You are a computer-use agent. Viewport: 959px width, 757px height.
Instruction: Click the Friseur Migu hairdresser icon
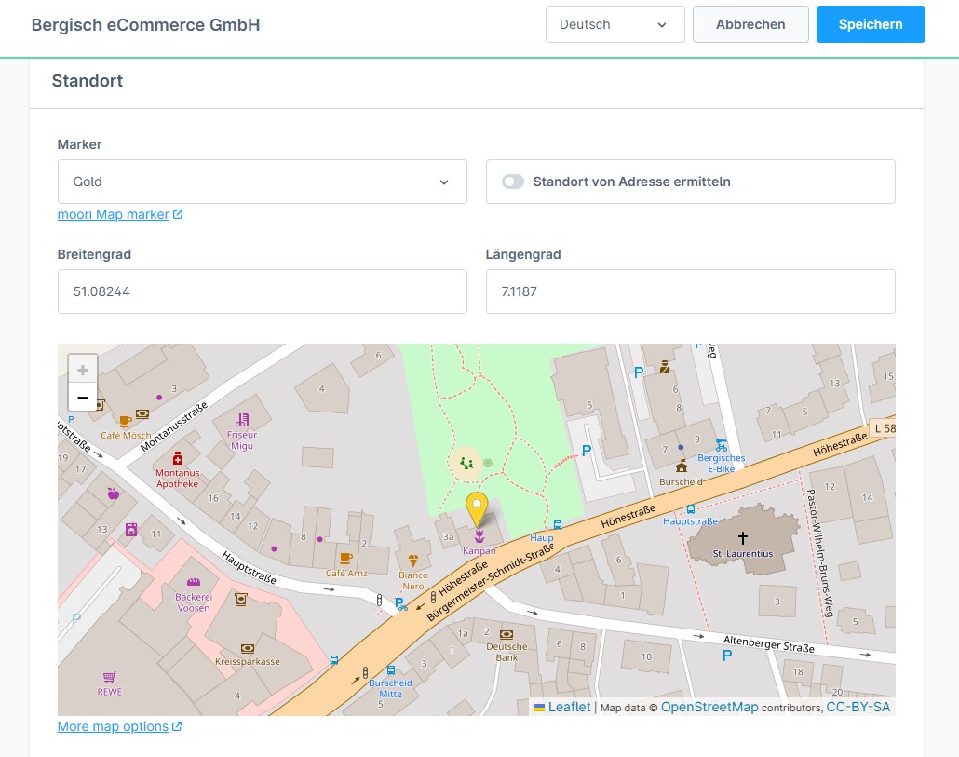[x=242, y=419]
